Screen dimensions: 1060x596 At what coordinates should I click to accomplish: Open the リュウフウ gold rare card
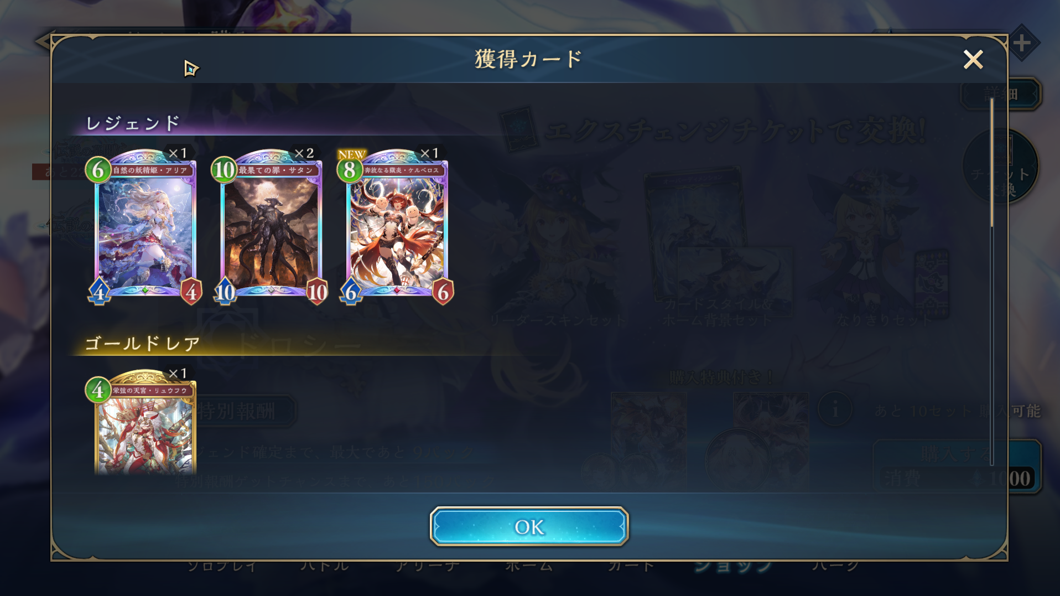[146, 423]
